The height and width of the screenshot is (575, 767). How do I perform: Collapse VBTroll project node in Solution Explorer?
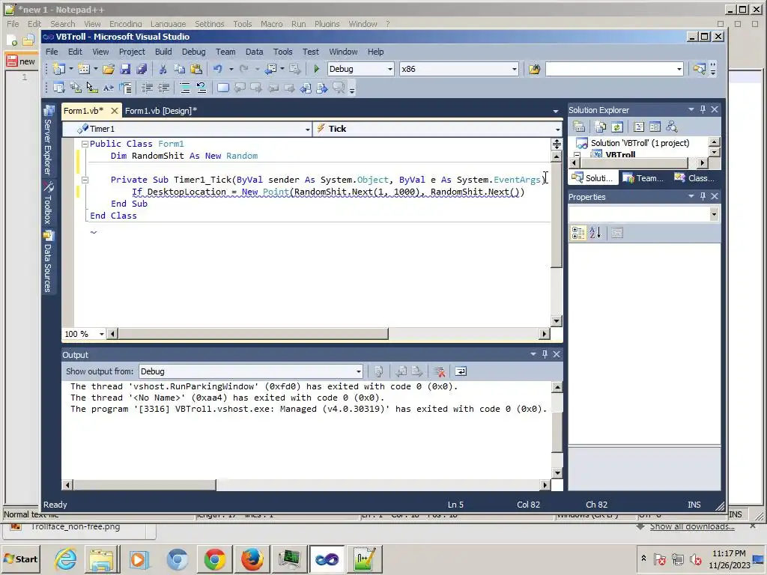point(577,155)
